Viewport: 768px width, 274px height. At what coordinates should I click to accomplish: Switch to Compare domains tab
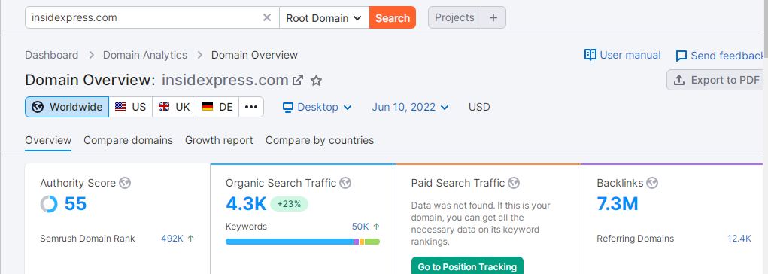129,140
